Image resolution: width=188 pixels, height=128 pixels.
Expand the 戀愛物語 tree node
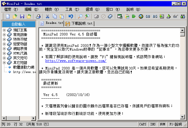tap(4, 44)
